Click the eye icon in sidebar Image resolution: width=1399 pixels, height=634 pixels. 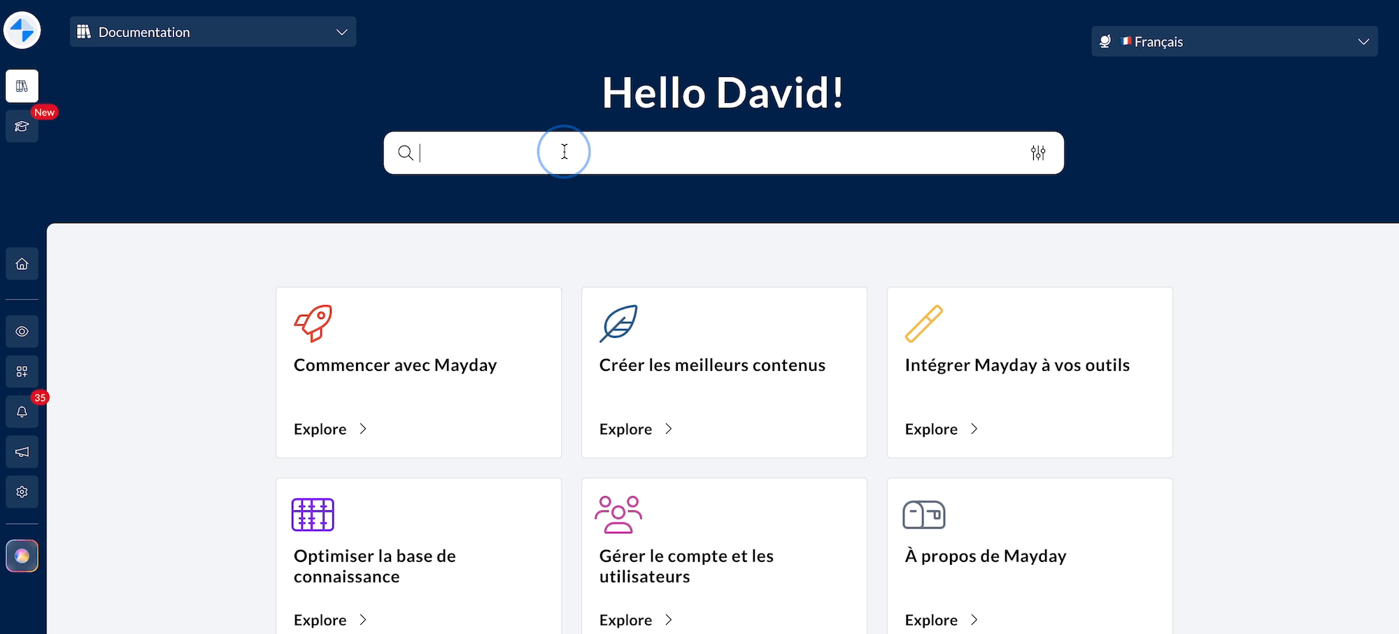coord(22,331)
